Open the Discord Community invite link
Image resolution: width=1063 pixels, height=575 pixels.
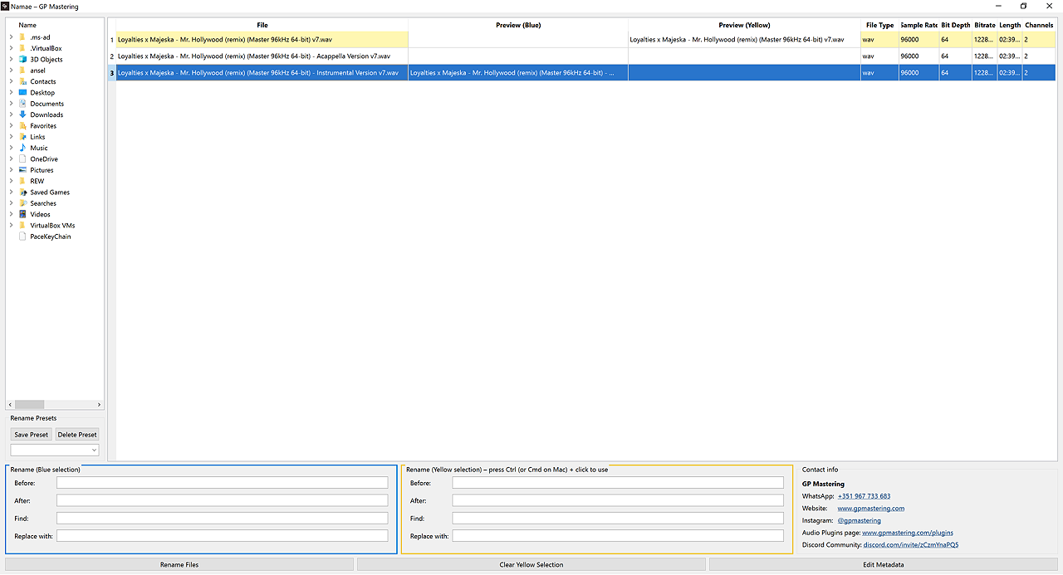pyautogui.click(x=910, y=544)
